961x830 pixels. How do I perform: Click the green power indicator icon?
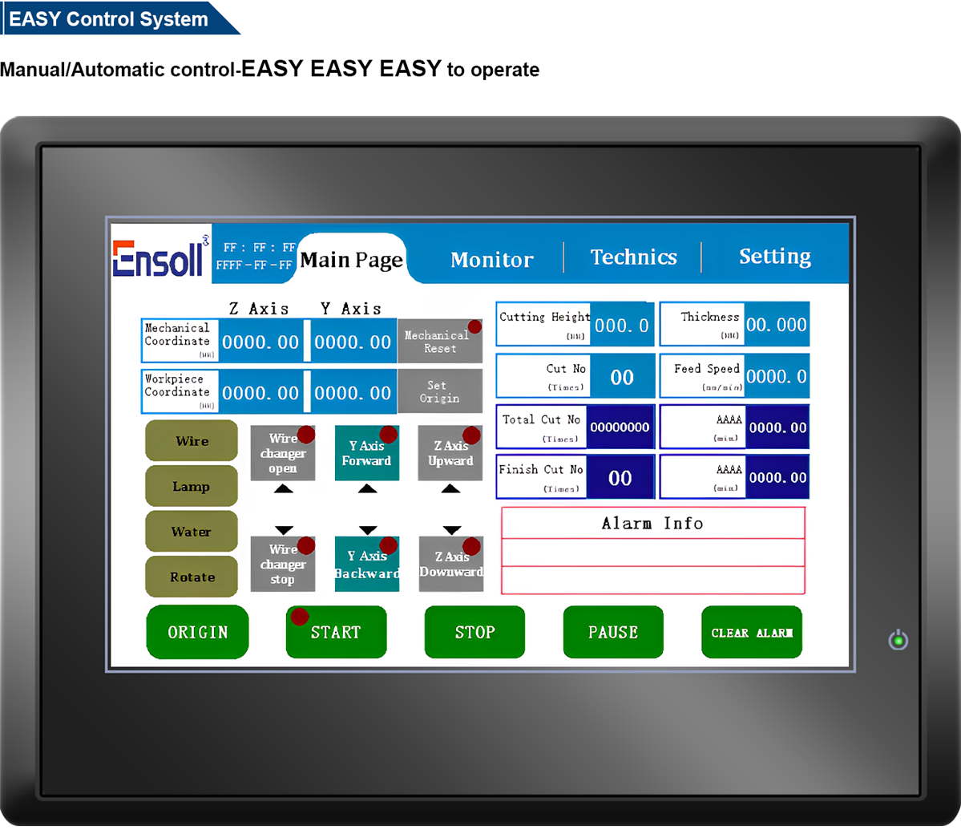point(898,641)
